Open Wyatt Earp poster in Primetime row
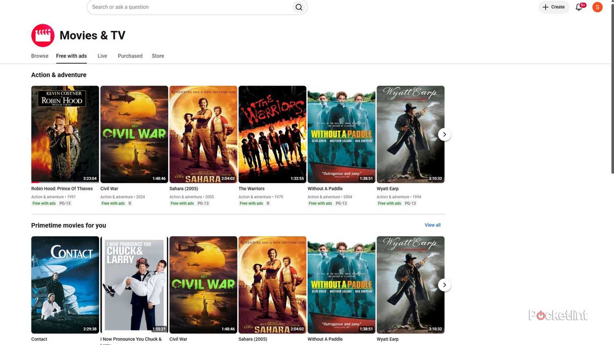The height and width of the screenshot is (345, 614). coord(411,285)
